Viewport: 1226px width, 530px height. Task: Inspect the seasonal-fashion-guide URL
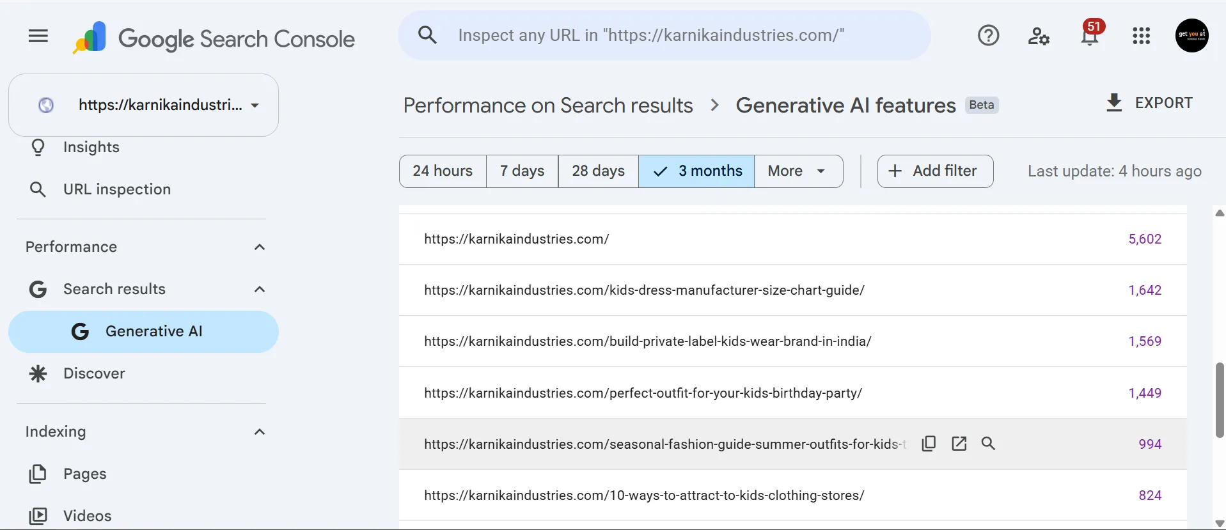(x=988, y=444)
